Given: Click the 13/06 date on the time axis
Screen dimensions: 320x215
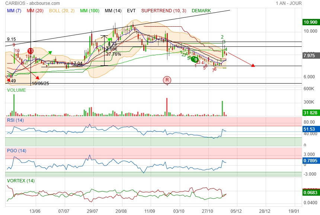Looking at the screenshot, I should point(35,211).
